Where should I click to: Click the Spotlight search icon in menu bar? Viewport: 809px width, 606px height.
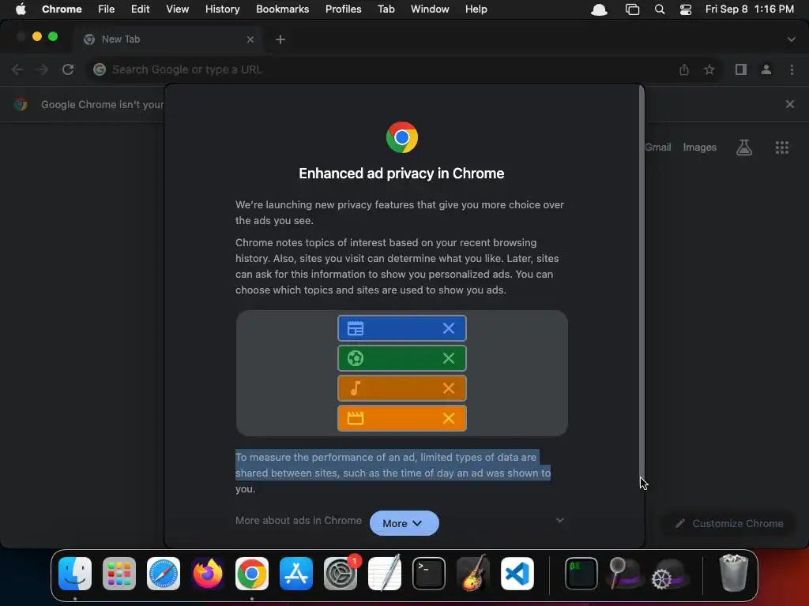point(660,9)
